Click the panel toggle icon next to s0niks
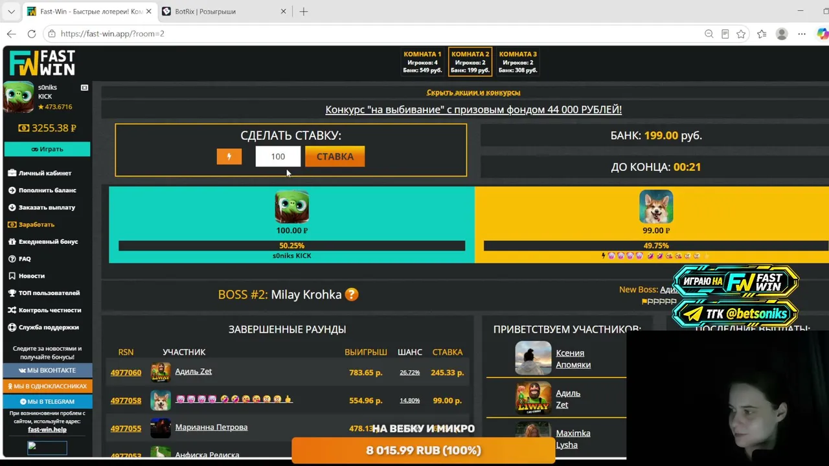 tap(84, 87)
